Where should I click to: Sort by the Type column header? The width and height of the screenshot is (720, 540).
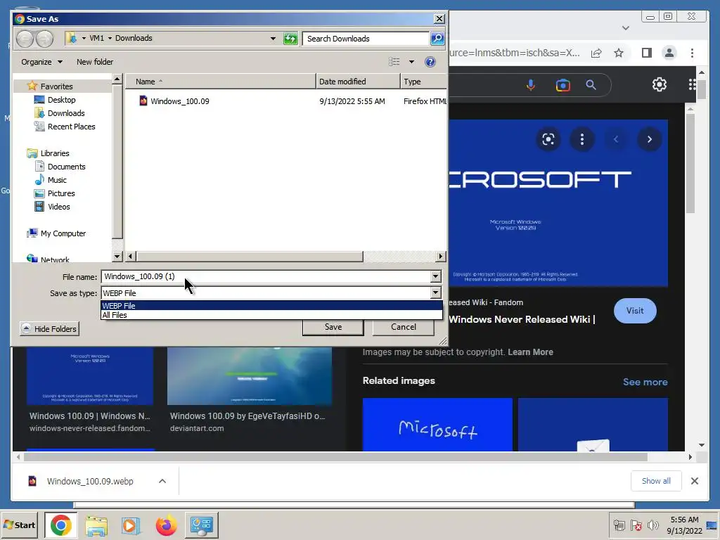tap(423, 82)
